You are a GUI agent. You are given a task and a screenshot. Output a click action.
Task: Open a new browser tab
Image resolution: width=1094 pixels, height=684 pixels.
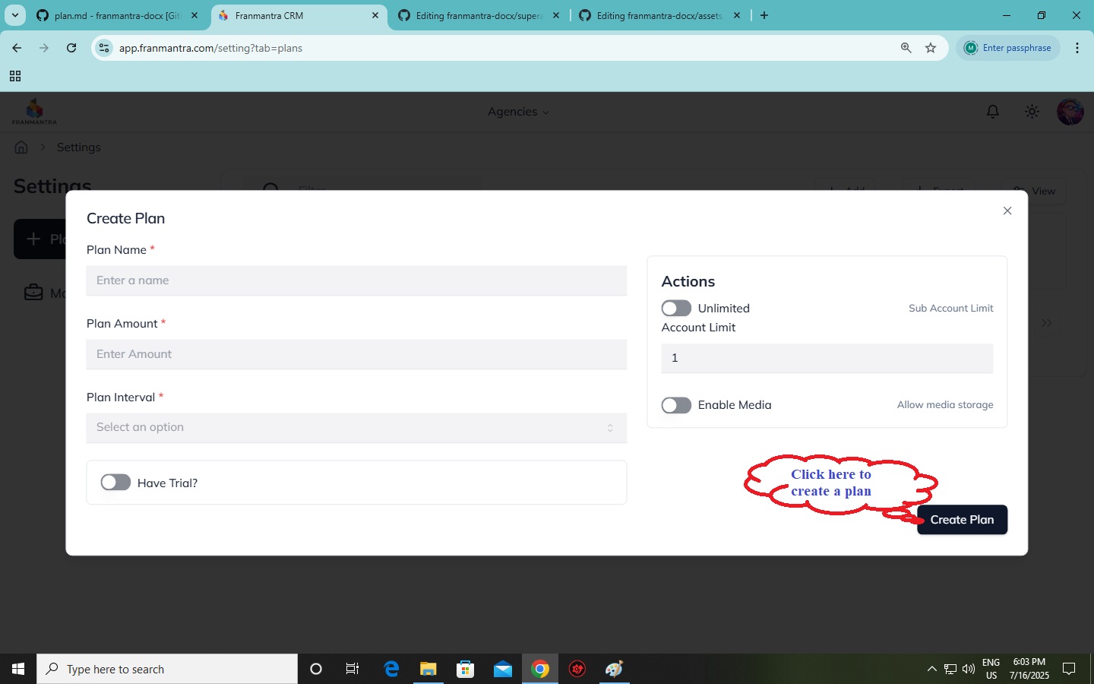coord(764,15)
